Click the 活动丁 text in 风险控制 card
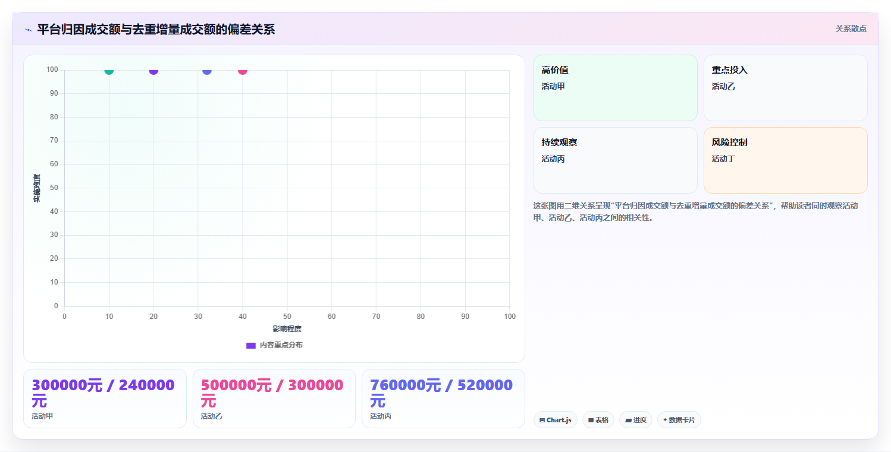The image size is (891, 452). coord(723,159)
